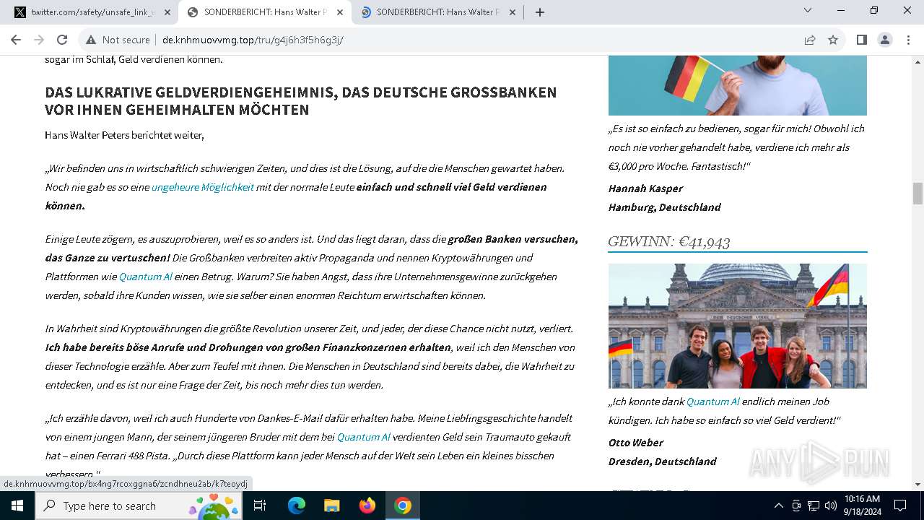Click the taskbar search box
Viewport: 924px width, 520px height.
point(139,506)
